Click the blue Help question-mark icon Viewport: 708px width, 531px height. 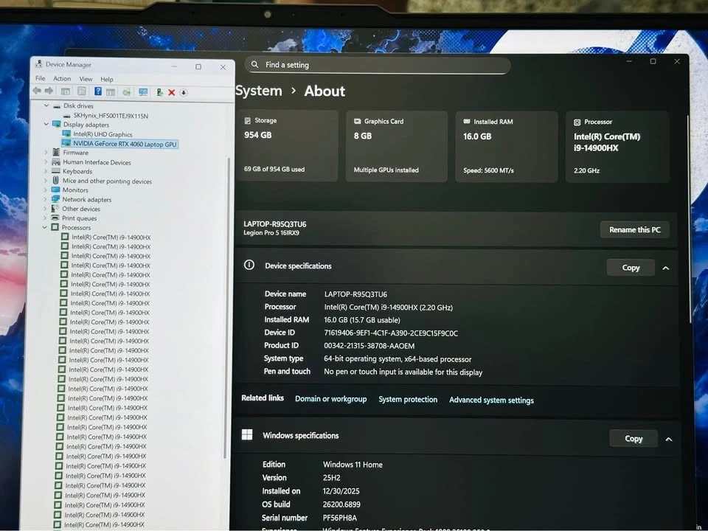(x=98, y=91)
